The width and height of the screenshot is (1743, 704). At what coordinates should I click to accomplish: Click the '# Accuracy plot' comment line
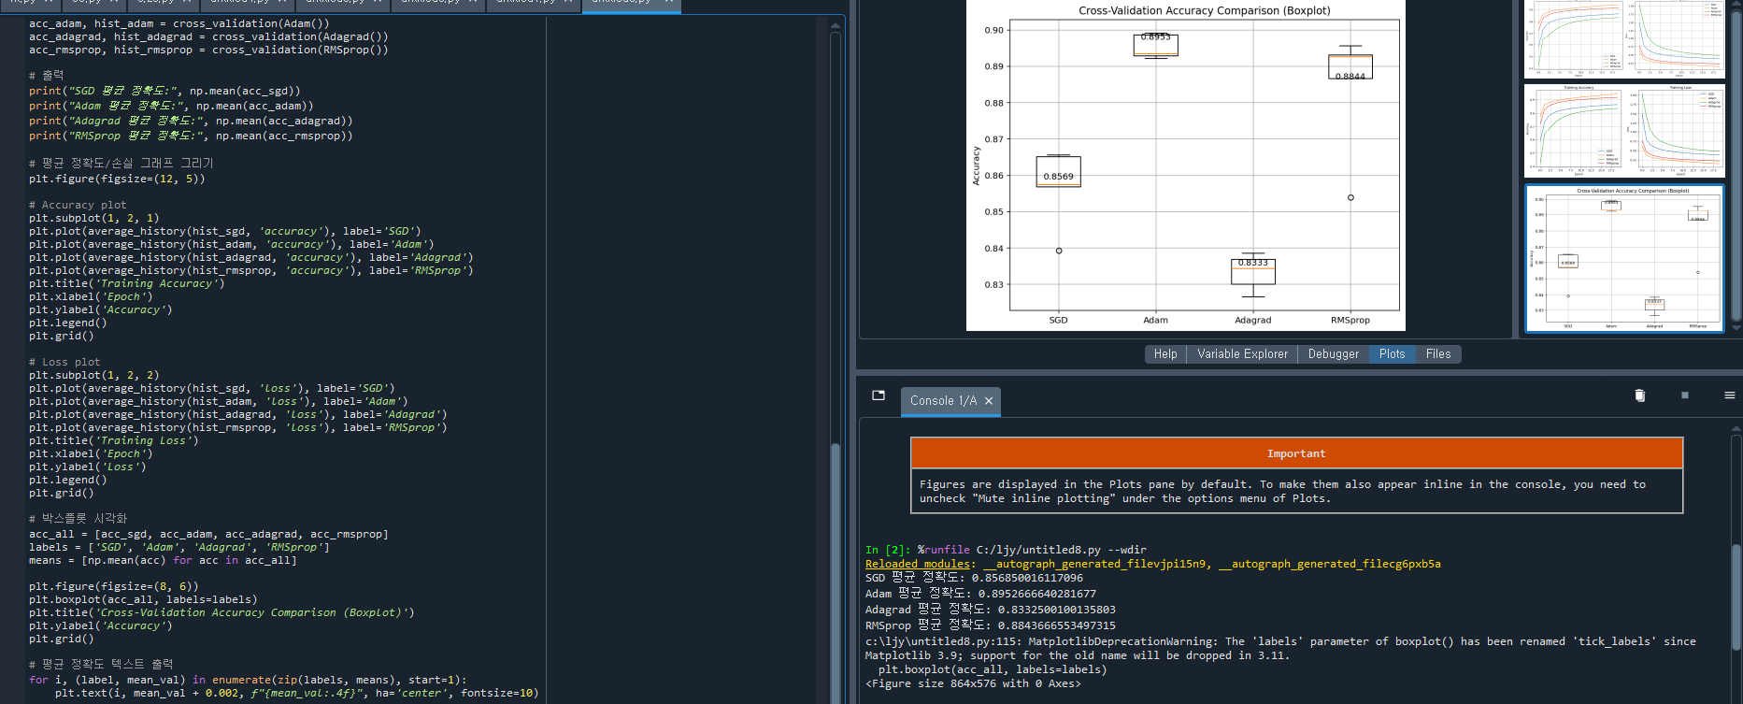point(78,205)
